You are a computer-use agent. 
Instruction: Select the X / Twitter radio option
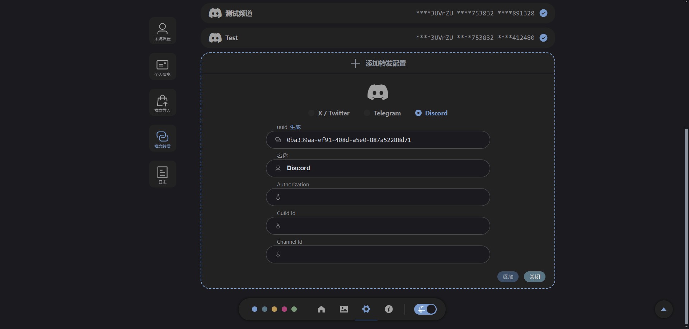311,113
